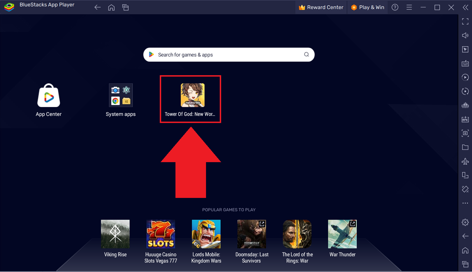
Task: Click the Play & Win button
Action: pos(367,8)
